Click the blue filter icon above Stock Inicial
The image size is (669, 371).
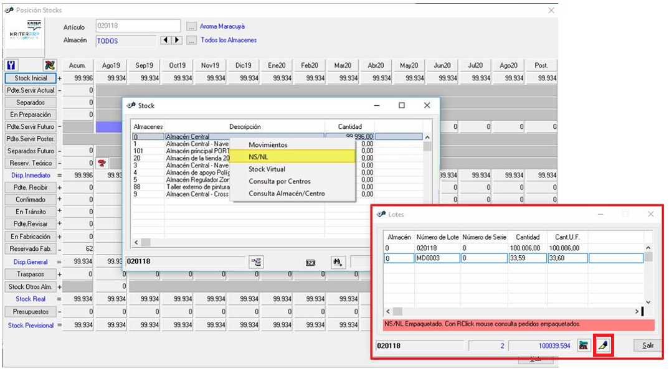click(x=11, y=65)
